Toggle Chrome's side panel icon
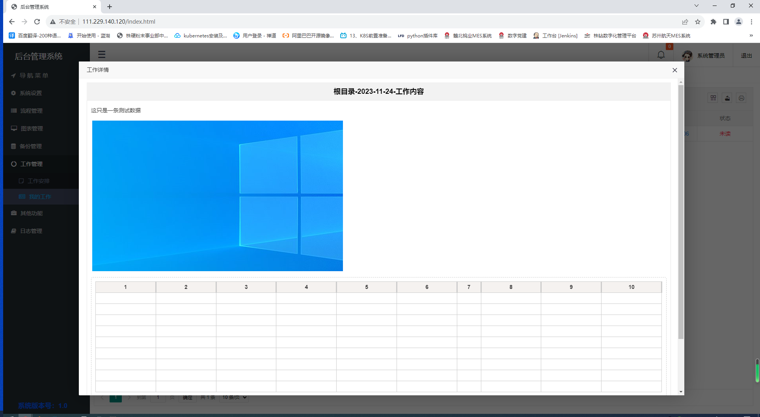 click(x=726, y=22)
